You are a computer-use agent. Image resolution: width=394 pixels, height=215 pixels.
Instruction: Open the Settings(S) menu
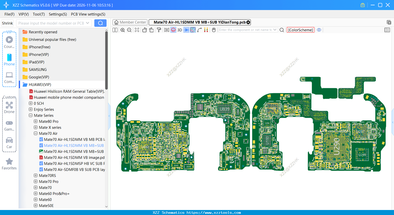click(x=58, y=14)
